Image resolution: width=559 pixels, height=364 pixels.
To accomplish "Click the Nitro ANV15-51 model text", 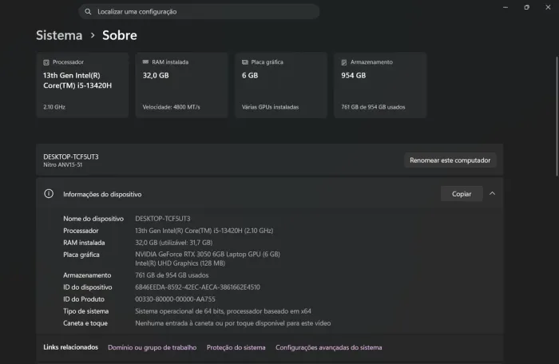I will pos(63,164).
